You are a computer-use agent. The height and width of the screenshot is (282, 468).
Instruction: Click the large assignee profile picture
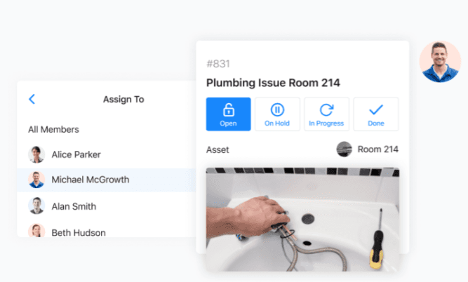click(440, 62)
